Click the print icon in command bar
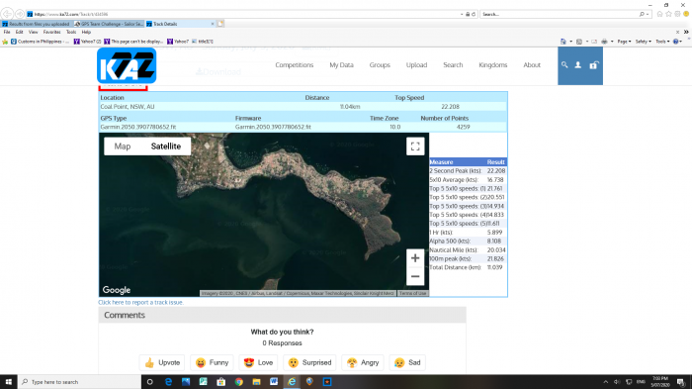Image resolution: width=692 pixels, height=389 pixels. [x=604, y=42]
